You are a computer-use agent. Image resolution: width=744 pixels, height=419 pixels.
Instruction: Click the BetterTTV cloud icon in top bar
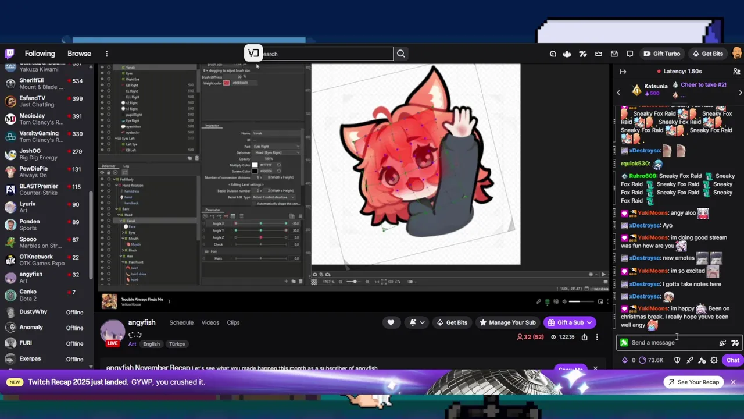(567, 54)
